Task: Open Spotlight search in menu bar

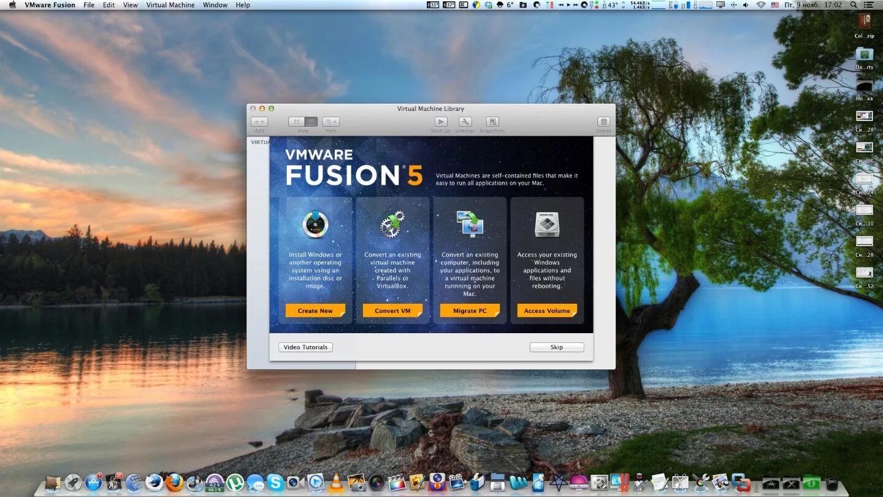Action: (854, 5)
